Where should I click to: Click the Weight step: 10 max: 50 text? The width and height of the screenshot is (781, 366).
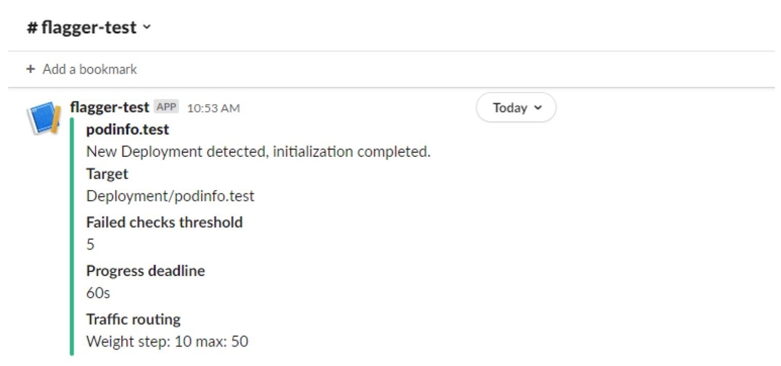coord(167,341)
